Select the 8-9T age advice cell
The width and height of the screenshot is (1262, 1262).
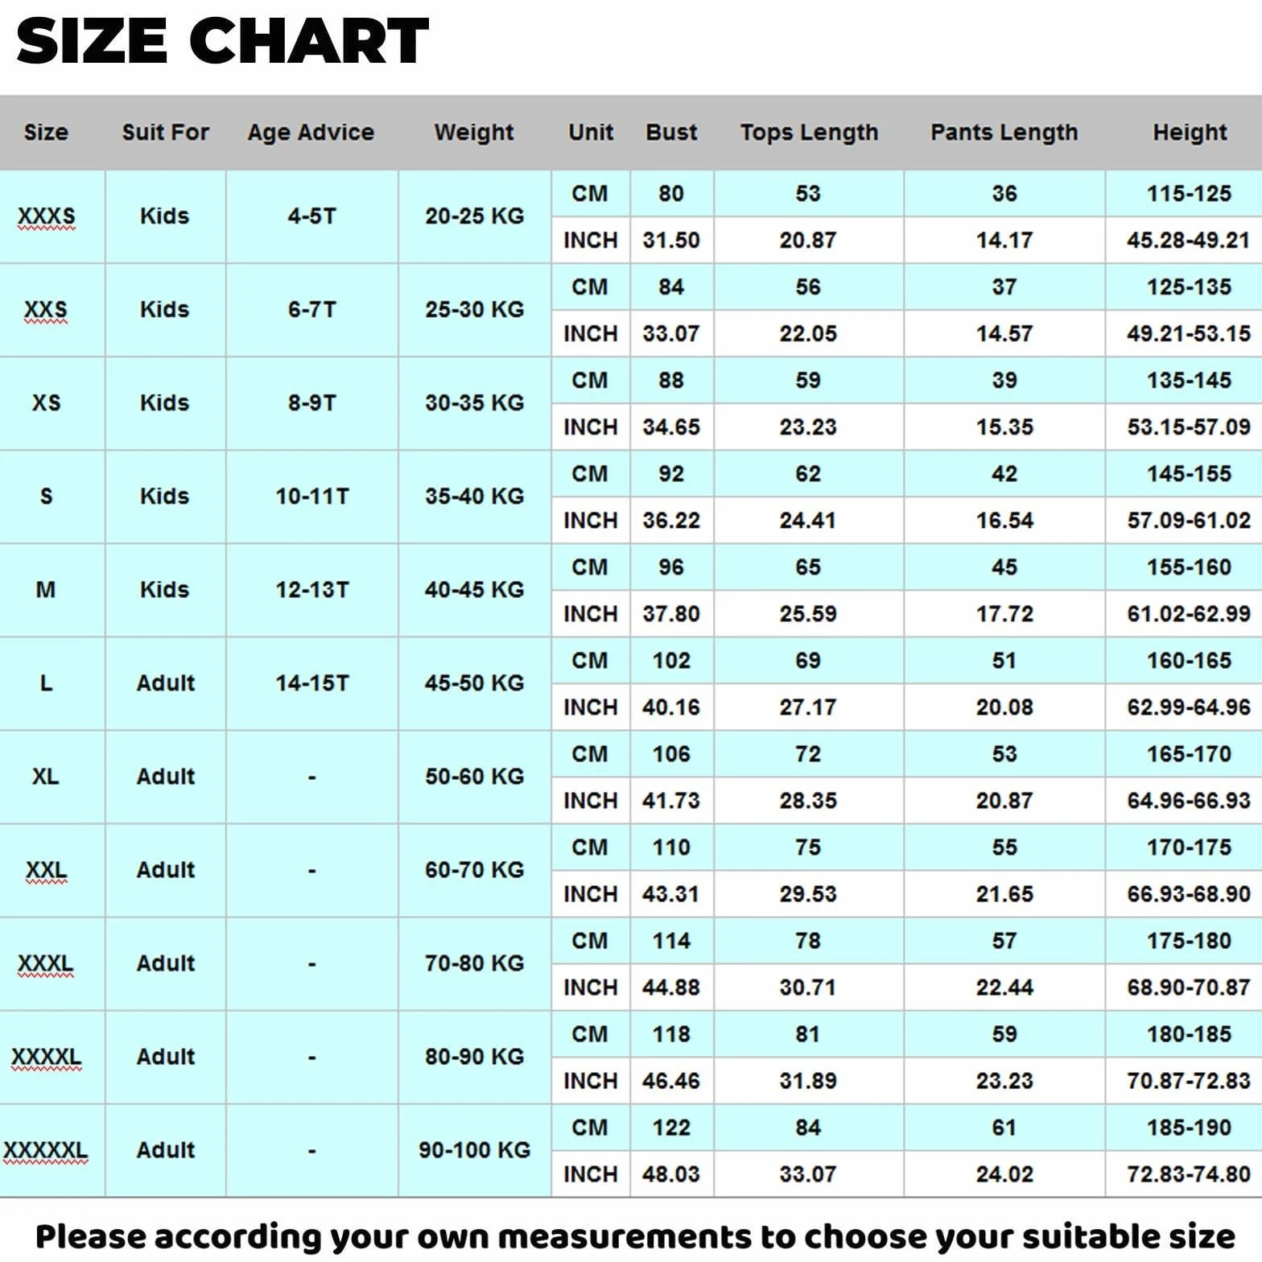point(311,403)
